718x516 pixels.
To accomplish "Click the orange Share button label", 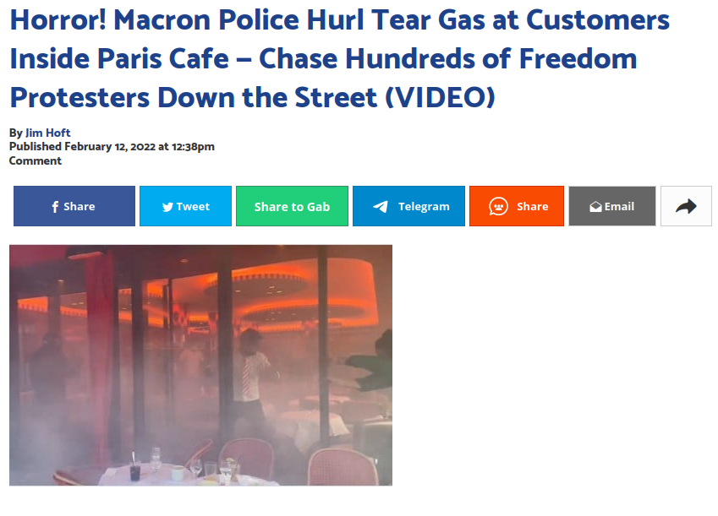I will 533,207.
